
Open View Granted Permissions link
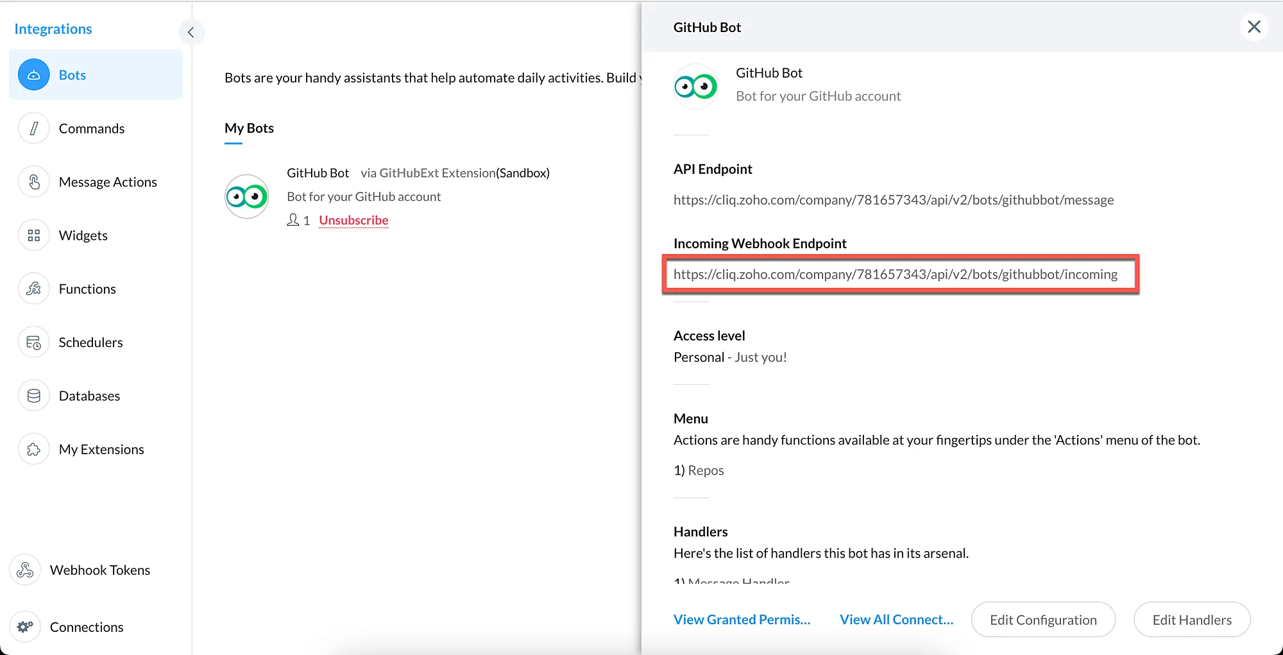pyautogui.click(x=742, y=620)
